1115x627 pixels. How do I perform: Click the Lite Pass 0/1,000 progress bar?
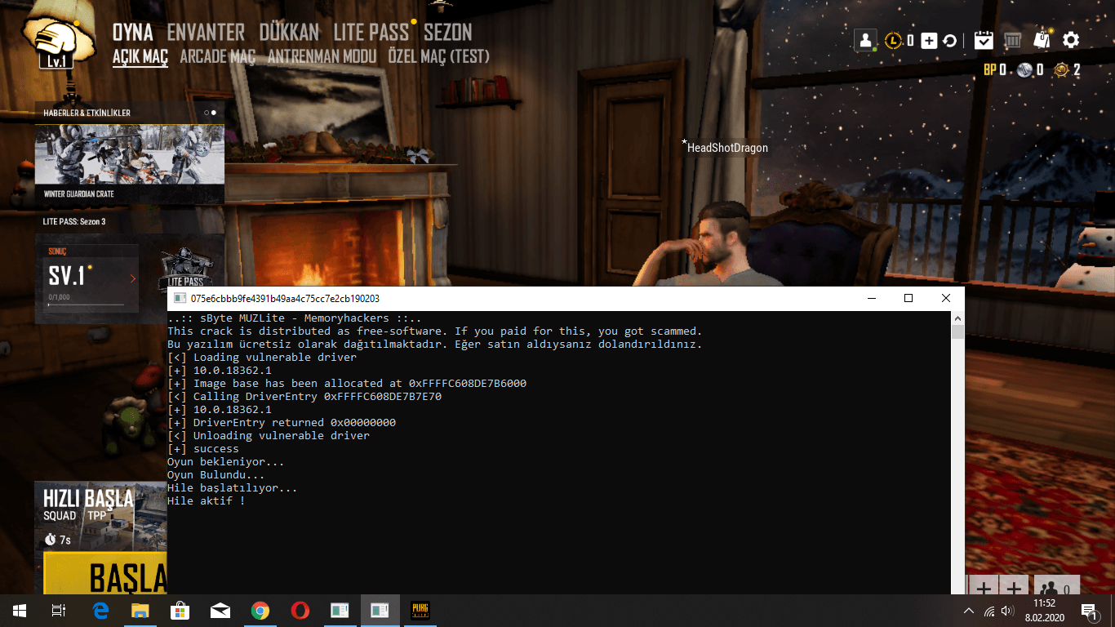coord(87,304)
